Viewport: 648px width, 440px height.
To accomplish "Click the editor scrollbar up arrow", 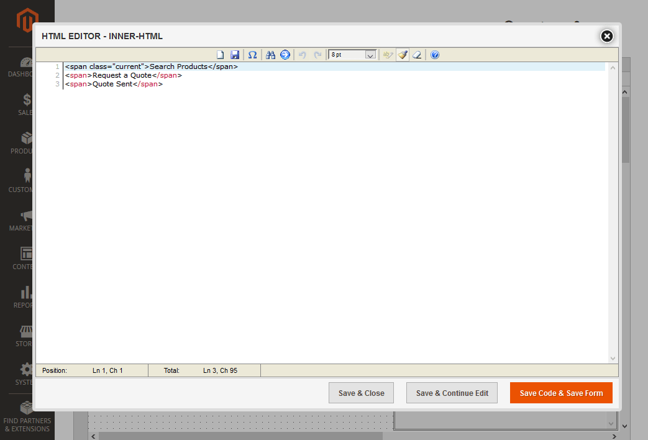I will click(x=613, y=68).
